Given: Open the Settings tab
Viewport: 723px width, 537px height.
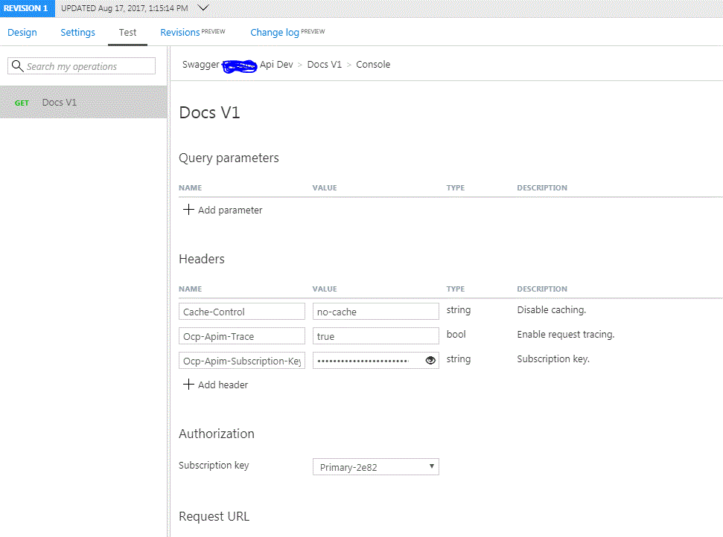Looking at the screenshot, I should [x=77, y=33].
